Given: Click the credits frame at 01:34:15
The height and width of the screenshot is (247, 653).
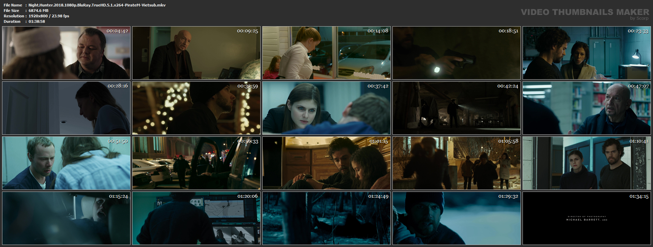Looking at the screenshot, I should [x=587, y=218].
